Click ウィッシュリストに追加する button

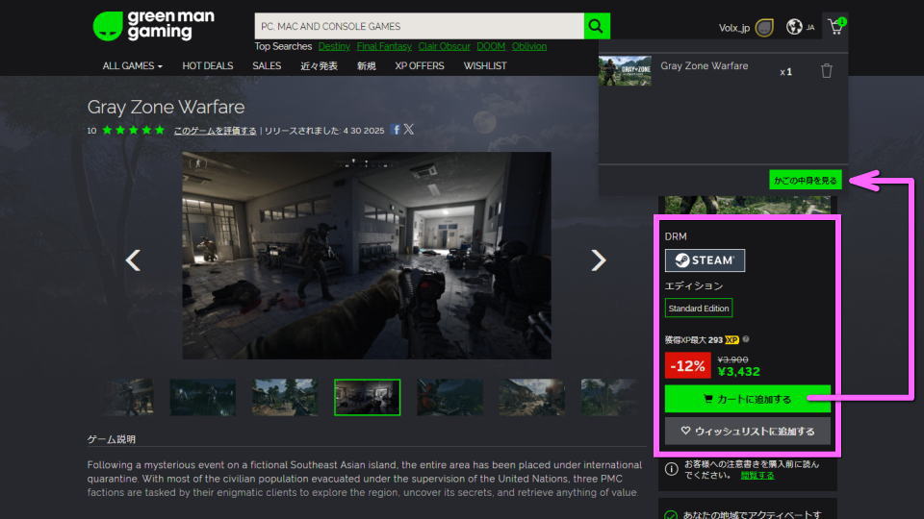pos(747,432)
